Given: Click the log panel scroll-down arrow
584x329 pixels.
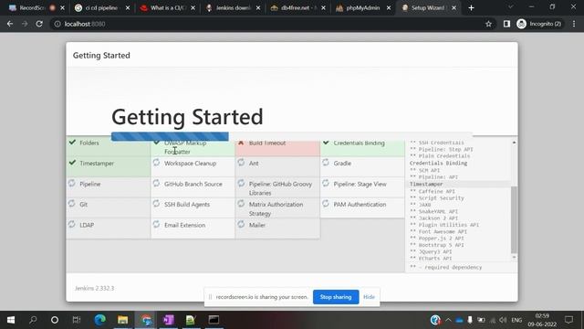Looking at the screenshot, I should pos(514,258).
